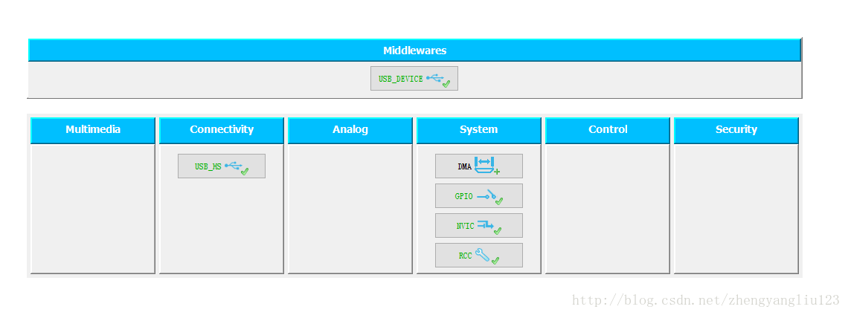The width and height of the screenshot is (848, 315).
Task: Open the USB_HS connectivity configuration button
Action: point(222,166)
